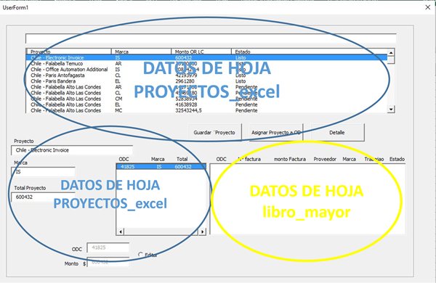Click the ODC list scroll left arrow

121,231
